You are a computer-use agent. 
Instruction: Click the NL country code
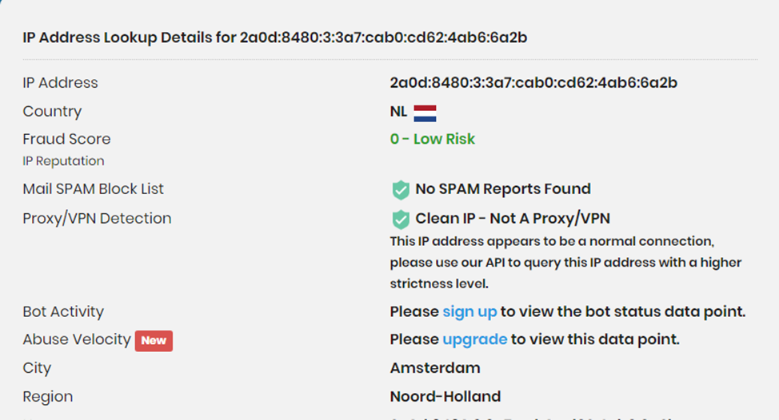[x=398, y=112]
